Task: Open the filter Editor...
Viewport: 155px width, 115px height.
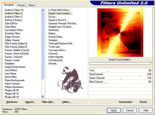Action: [x=67, y=102]
